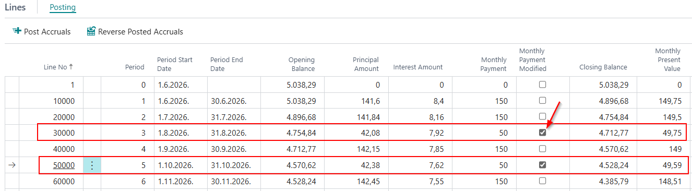Toggle Monthly Payment Modified for line 40000
This screenshot has height=191, width=692.
click(543, 149)
